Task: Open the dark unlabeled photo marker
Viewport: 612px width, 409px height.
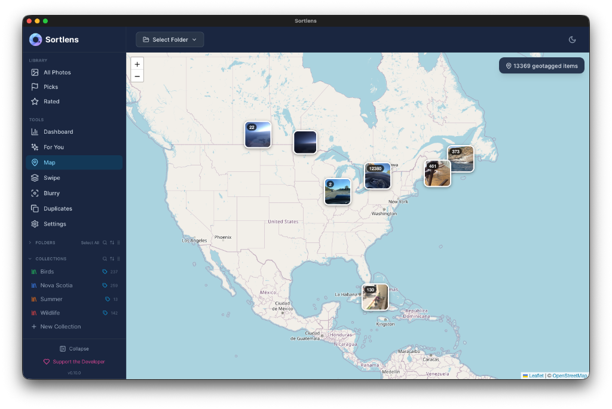Action: (305, 142)
